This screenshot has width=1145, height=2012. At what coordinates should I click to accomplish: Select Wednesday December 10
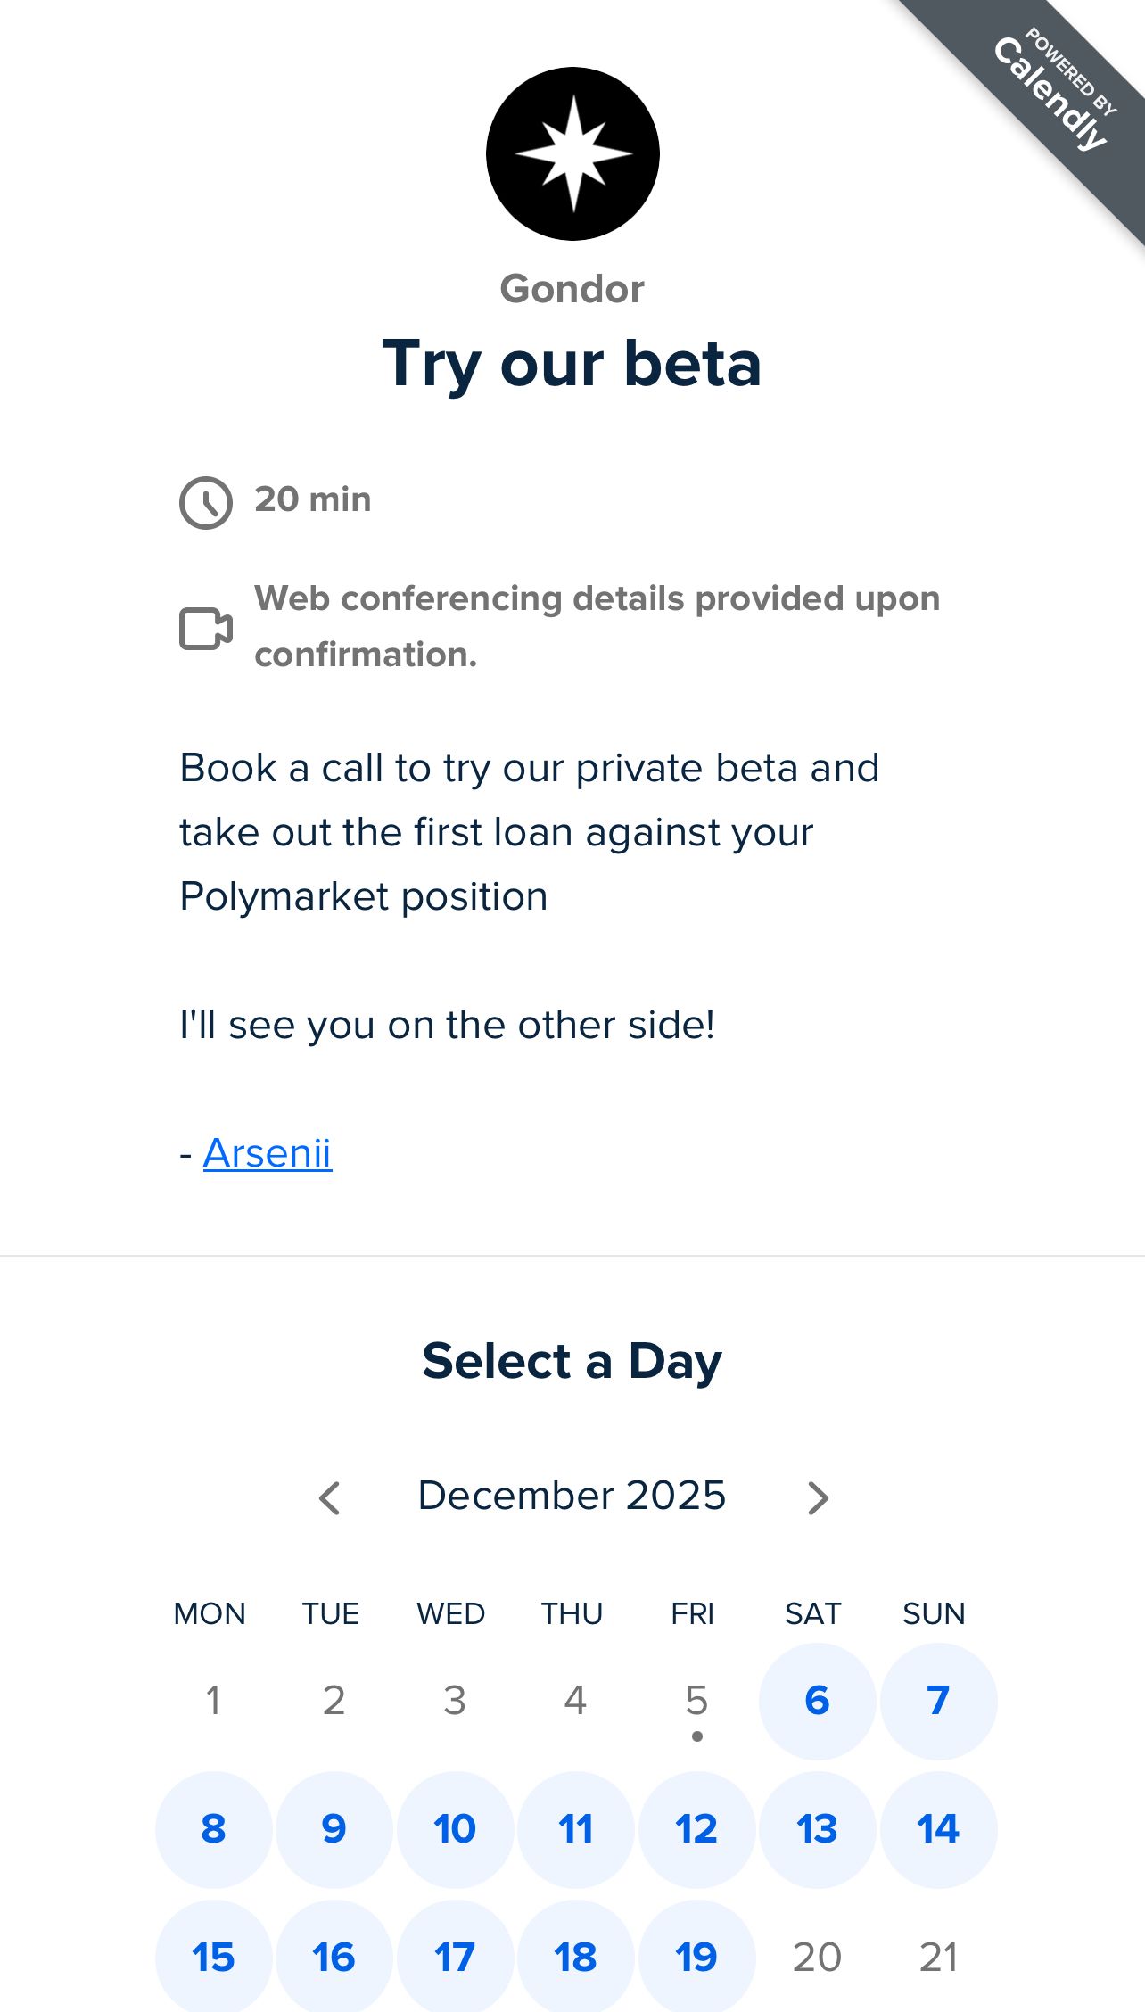click(455, 1829)
